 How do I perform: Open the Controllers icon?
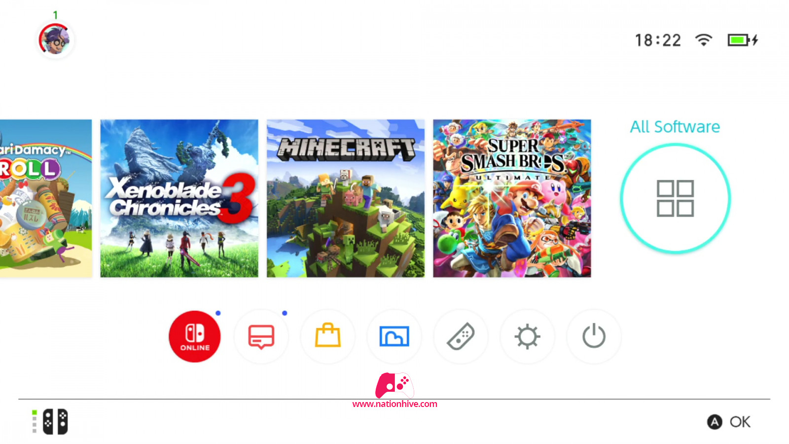pyautogui.click(x=461, y=336)
